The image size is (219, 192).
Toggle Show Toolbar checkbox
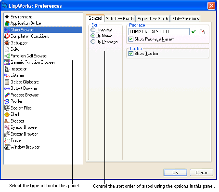(x=131, y=54)
